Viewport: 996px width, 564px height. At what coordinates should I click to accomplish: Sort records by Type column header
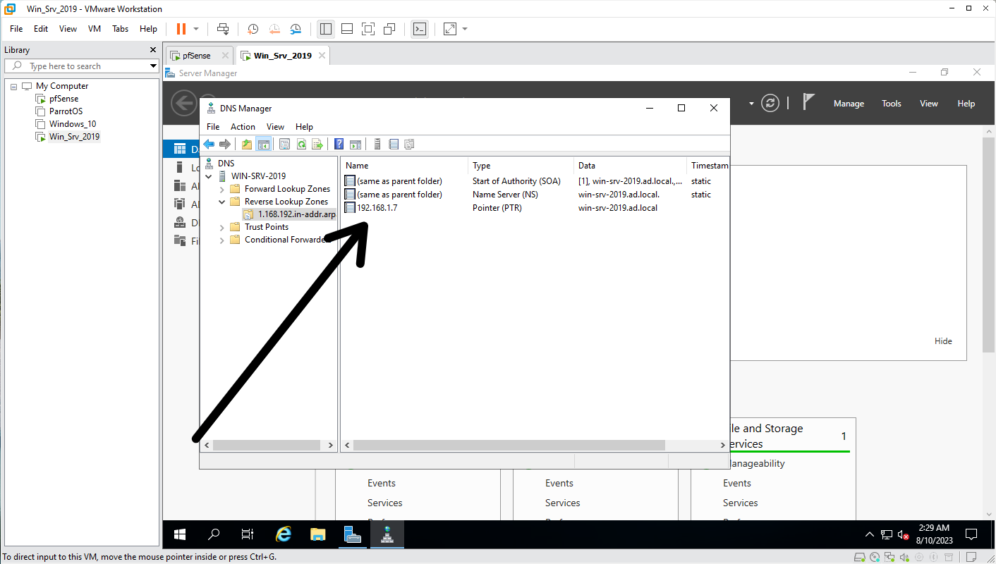coord(521,166)
